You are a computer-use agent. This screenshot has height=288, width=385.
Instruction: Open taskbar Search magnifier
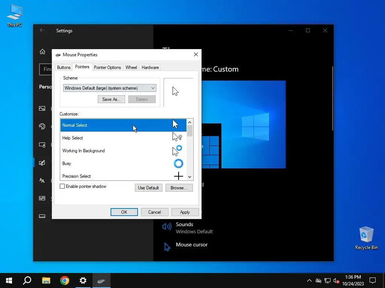pos(27,280)
